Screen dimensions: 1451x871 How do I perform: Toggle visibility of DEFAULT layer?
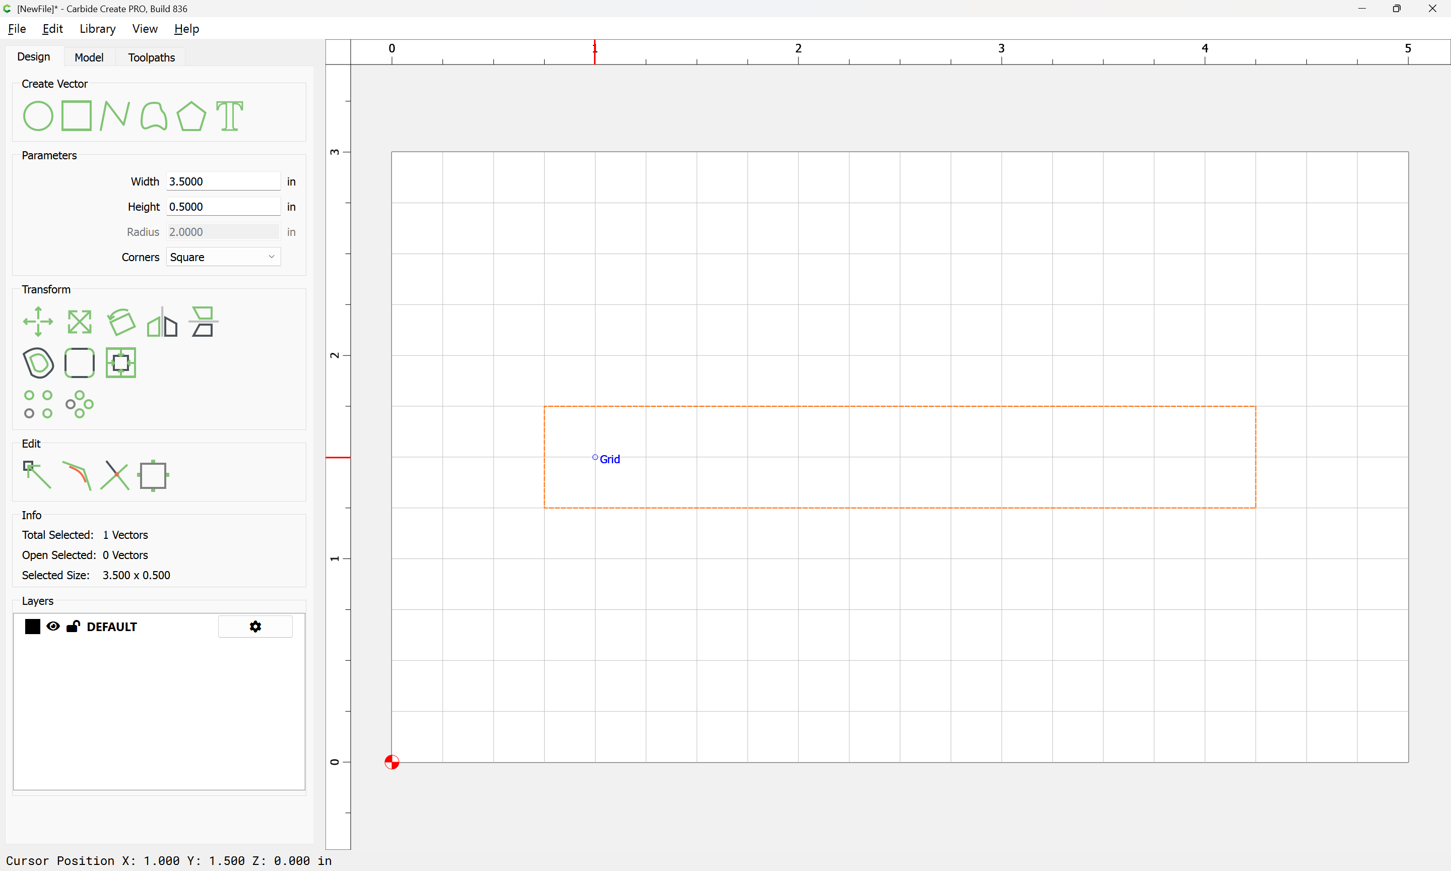point(53,626)
